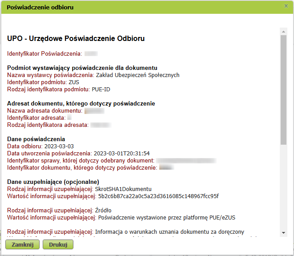Click the scrollbar up arrow
This screenshot has width=294, height=256.
pyautogui.click(x=283, y=32)
